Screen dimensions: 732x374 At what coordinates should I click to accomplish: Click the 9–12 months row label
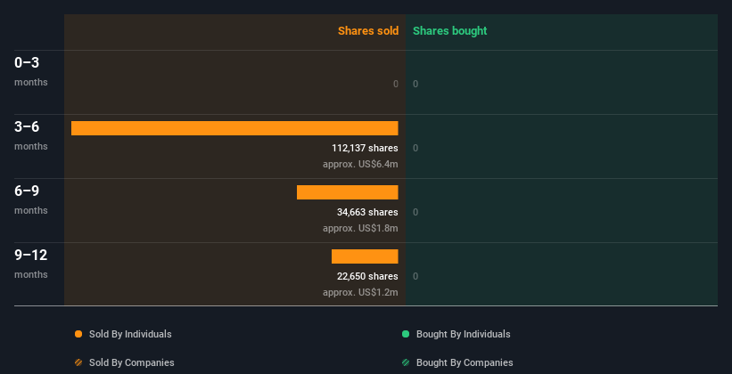[31, 264]
